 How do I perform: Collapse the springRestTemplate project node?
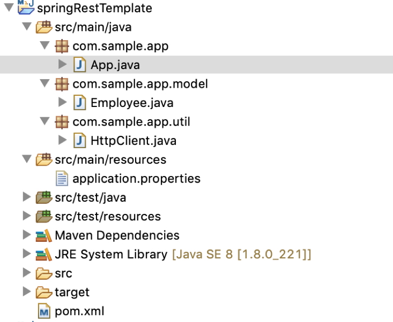8,8
